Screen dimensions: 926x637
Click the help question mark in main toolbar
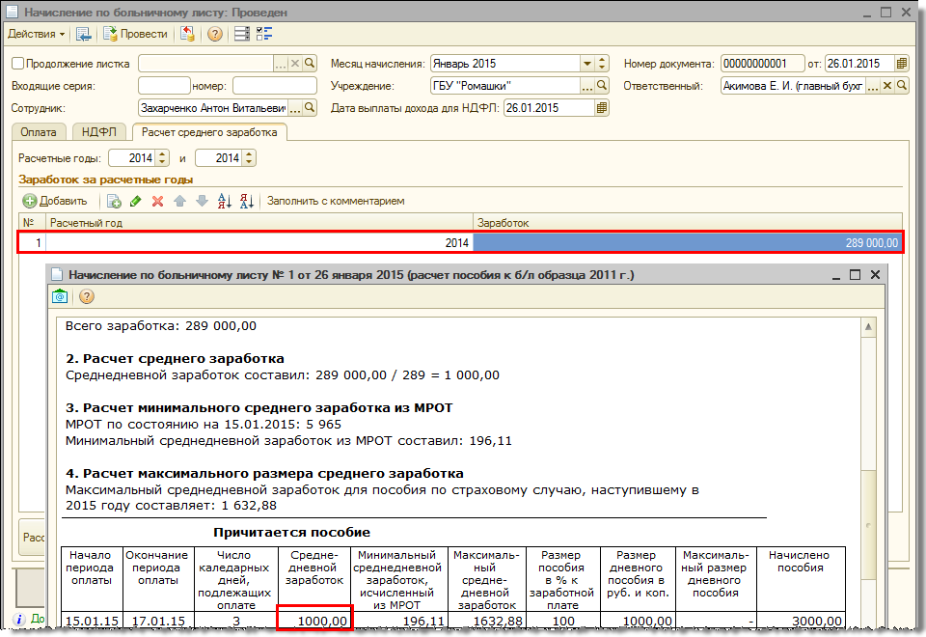point(214,34)
